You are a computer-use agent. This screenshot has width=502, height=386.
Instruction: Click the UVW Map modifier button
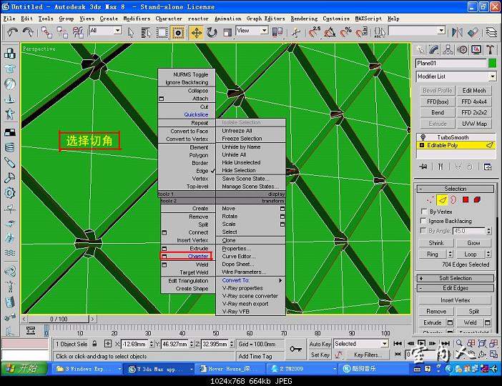tap(474, 124)
